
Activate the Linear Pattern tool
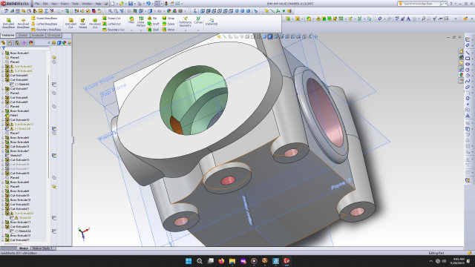tap(141, 22)
